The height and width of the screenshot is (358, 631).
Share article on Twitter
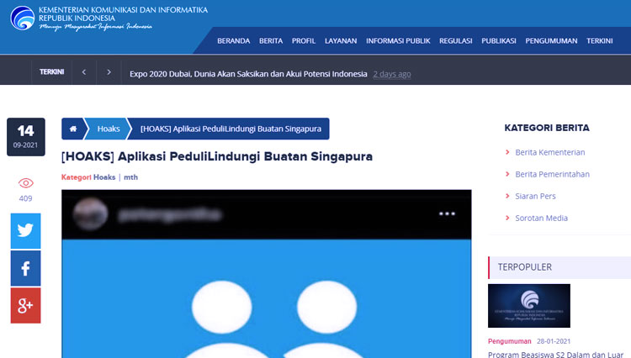25,230
